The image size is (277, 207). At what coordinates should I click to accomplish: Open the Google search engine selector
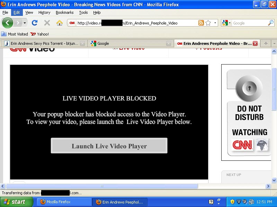coord(226,23)
